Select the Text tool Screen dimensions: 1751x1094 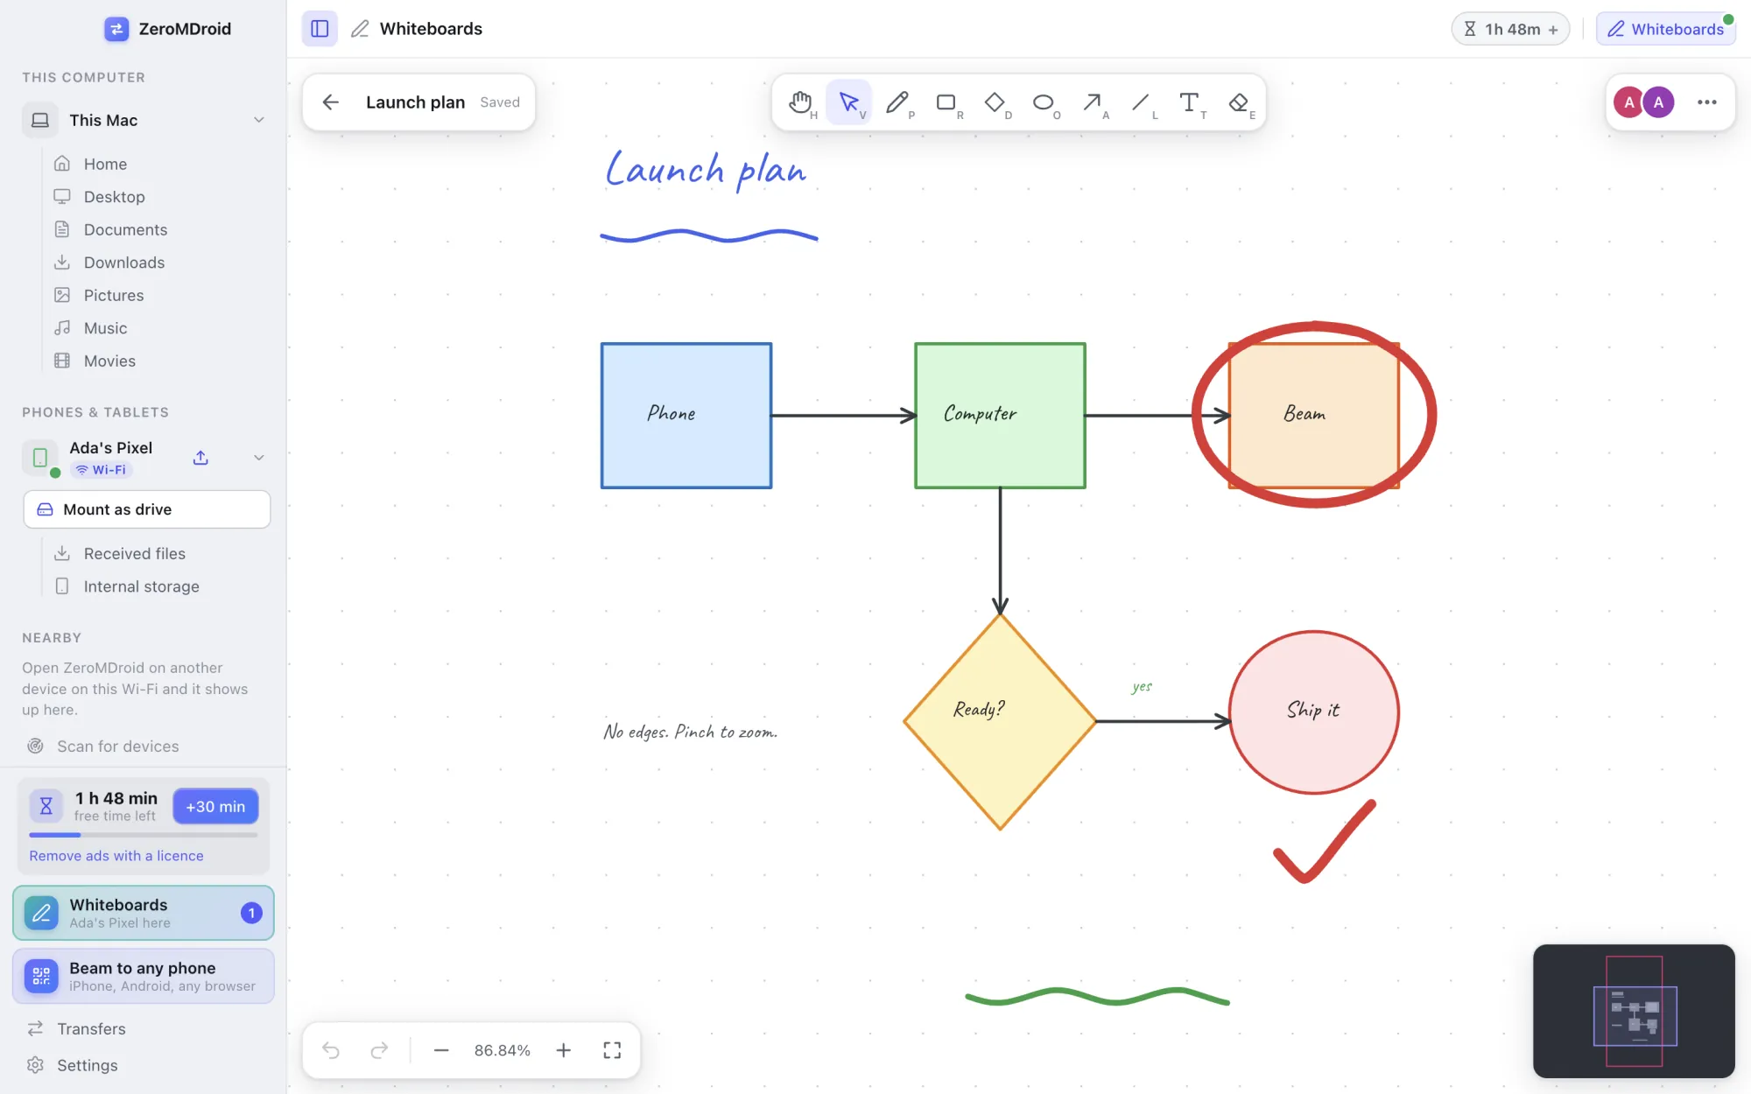(x=1189, y=102)
